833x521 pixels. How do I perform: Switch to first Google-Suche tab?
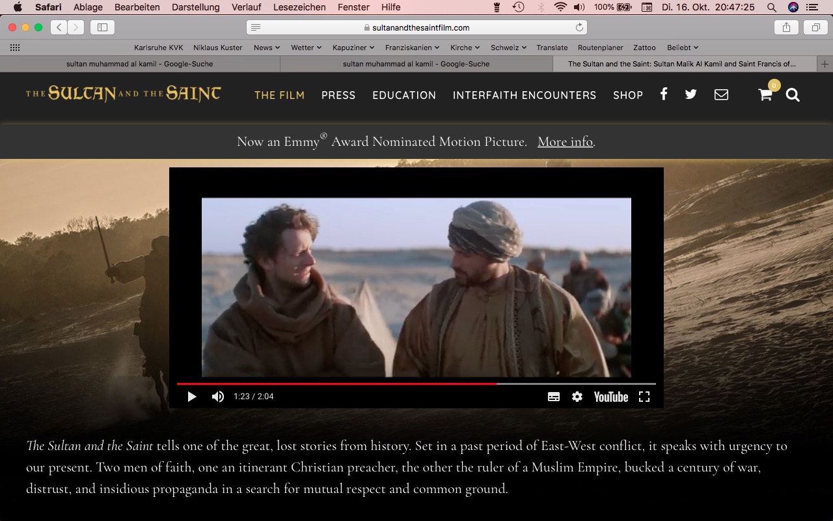pyautogui.click(x=140, y=64)
